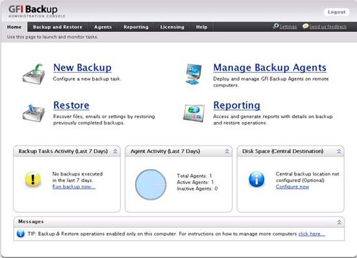Open the large Reporting heading link
The width and height of the screenshot is (357, 258).
(236, 106)
